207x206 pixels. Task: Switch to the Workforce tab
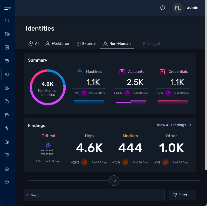(x=57, y=44)
